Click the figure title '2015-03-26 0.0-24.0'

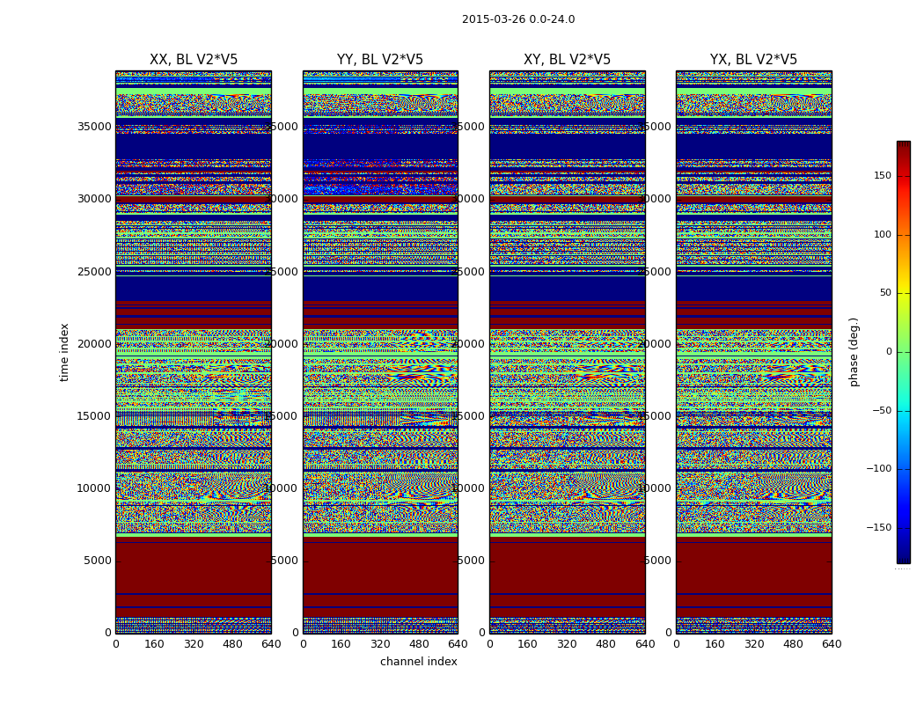pyautogui.click(x=518, y=19)
